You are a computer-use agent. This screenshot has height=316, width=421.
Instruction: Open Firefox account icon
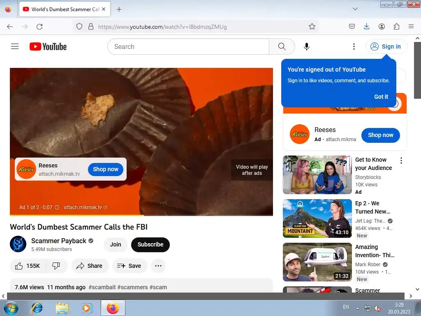point(382,26)
